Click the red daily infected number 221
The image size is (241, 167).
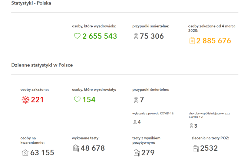coord(37,99)
